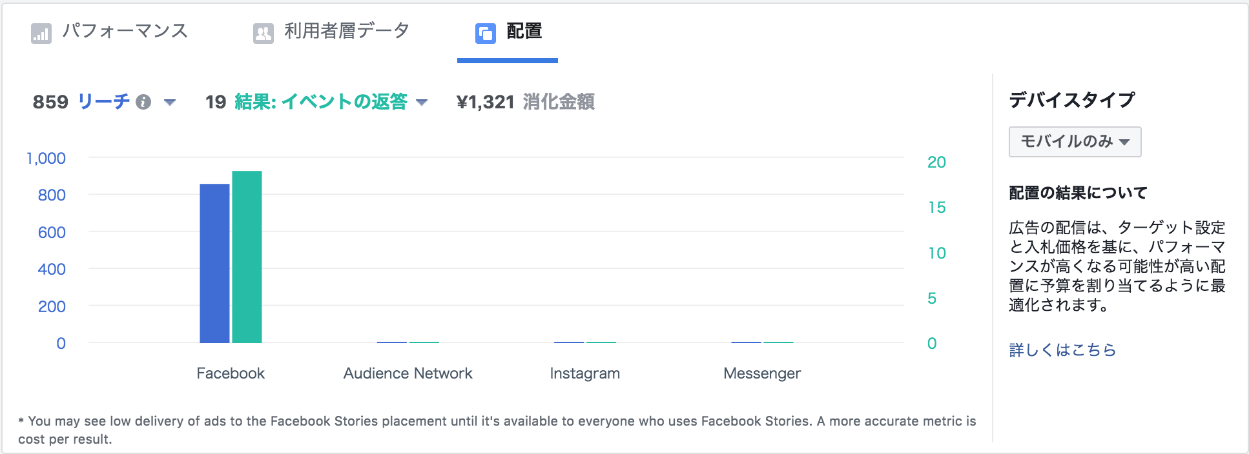Click the ¥1,321 消化金額 amount
1249x454 pixels.
[x=525, y=102]
